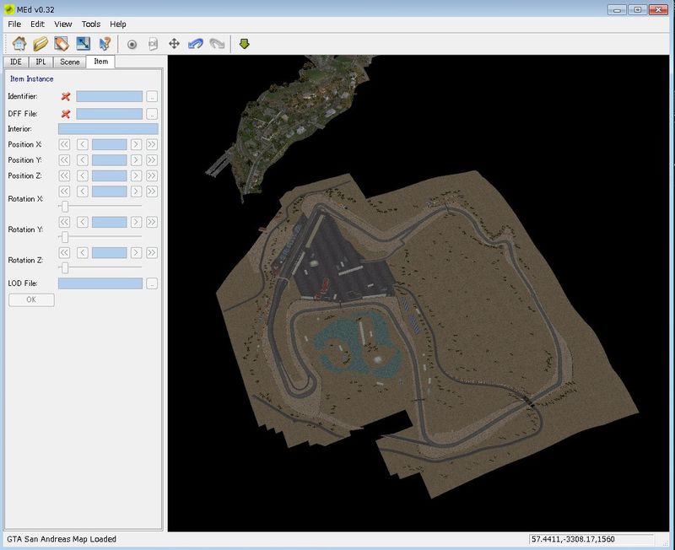This screenshot has width=675, height=550.
Task: Open the View menu
Action: click(x=62, y=24)
